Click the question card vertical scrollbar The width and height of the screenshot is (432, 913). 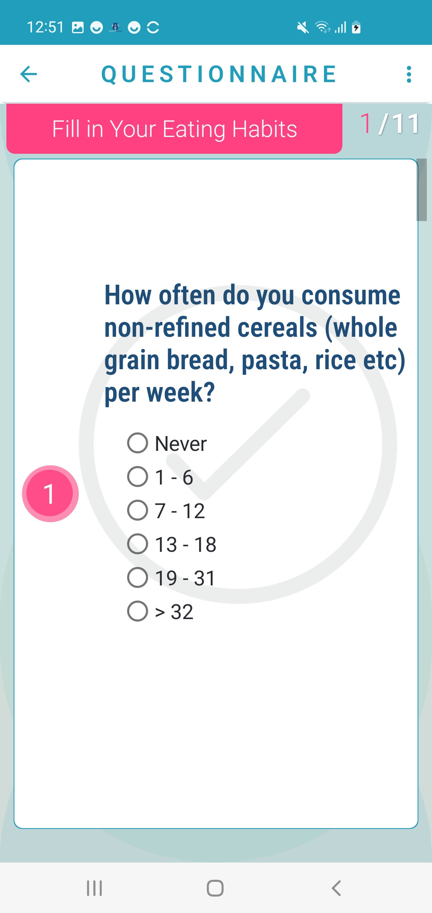pos(422,190)
